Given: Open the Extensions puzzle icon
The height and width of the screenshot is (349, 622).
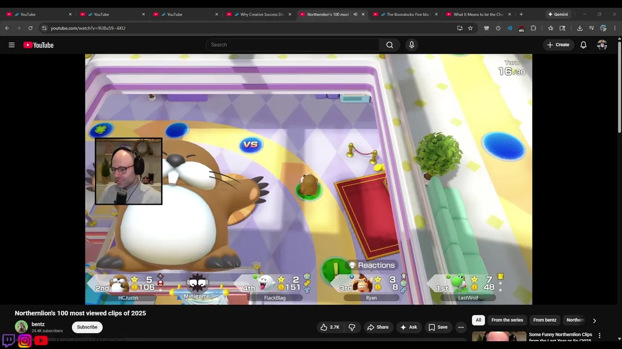Looking at the screenshot, I should pyautogui.click(x=533, y=28).
